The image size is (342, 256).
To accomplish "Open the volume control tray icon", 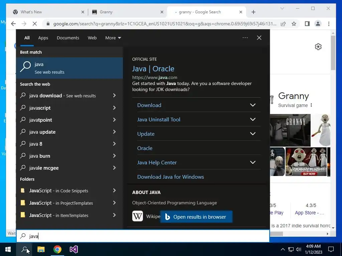I will pyautogui.click(x=299, y=249).
